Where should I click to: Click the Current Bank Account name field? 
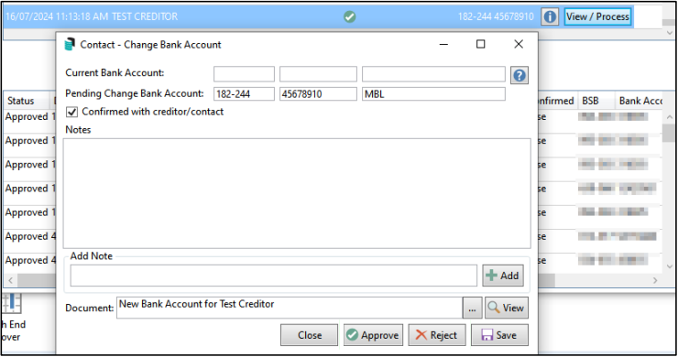[433, 74]
